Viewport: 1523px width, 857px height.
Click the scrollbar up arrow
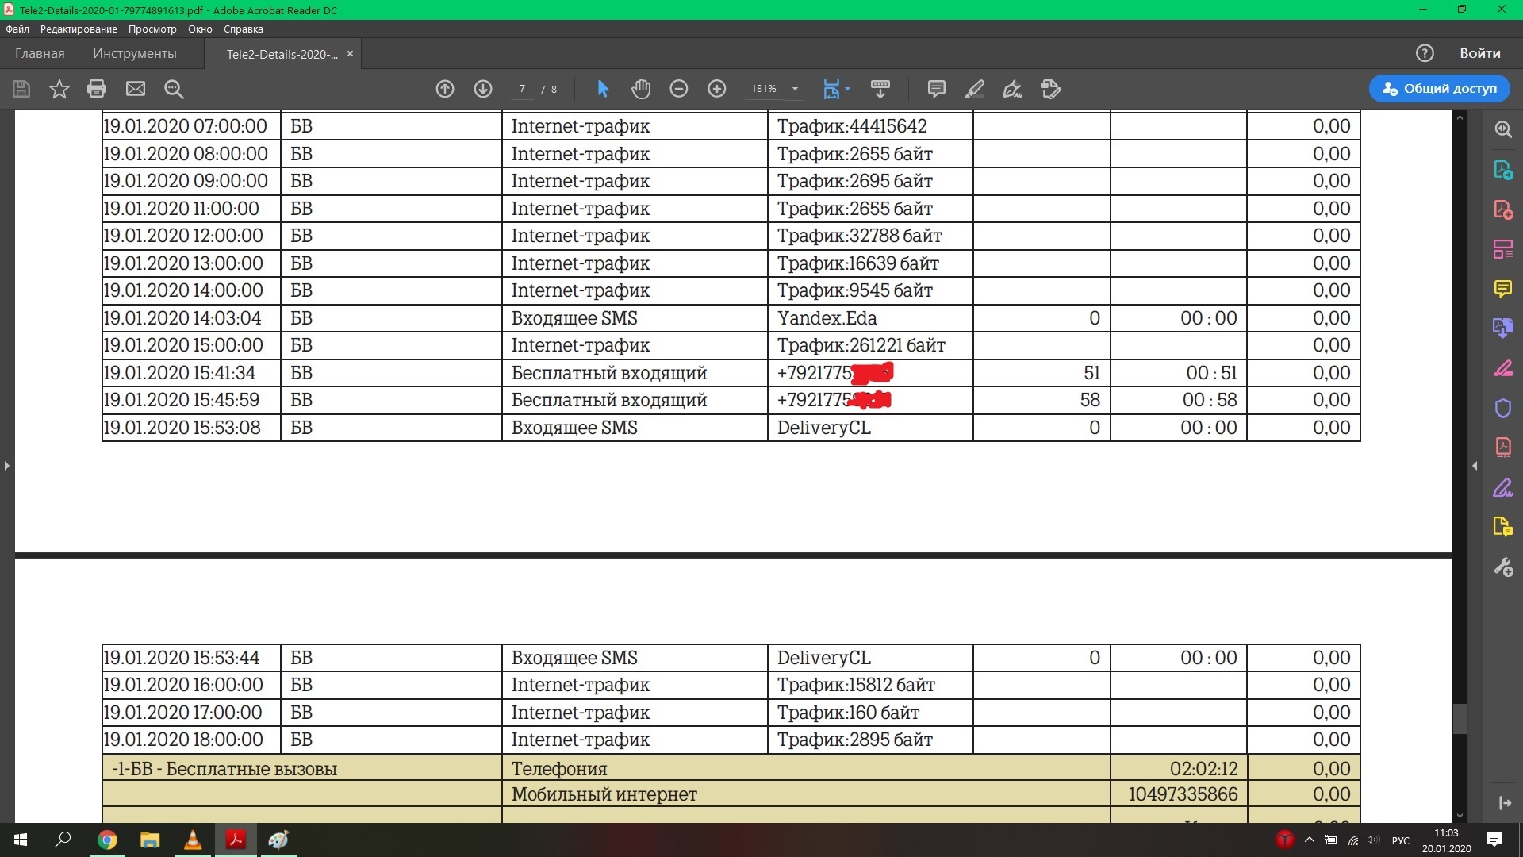click(1460, 117)
